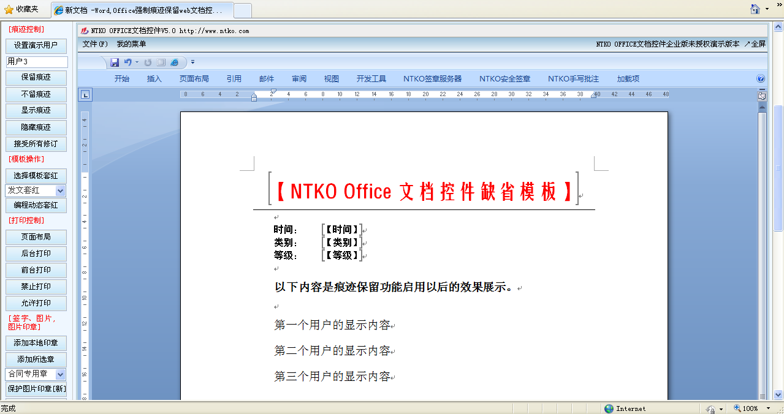Click the page vertical scrollbar down arrow
Screen dimensions: 784x414
[778, 396]
